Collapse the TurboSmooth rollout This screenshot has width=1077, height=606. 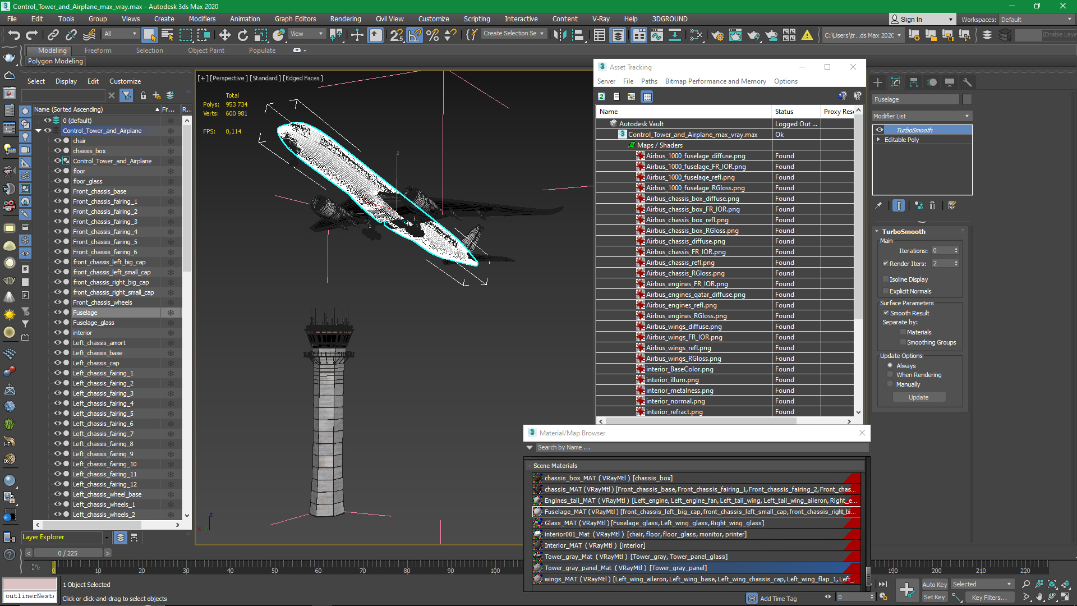click(x=877, y=231)
